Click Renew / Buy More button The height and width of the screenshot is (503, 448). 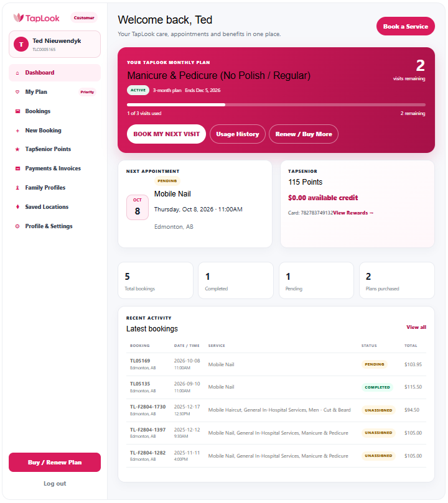[304, 134]
